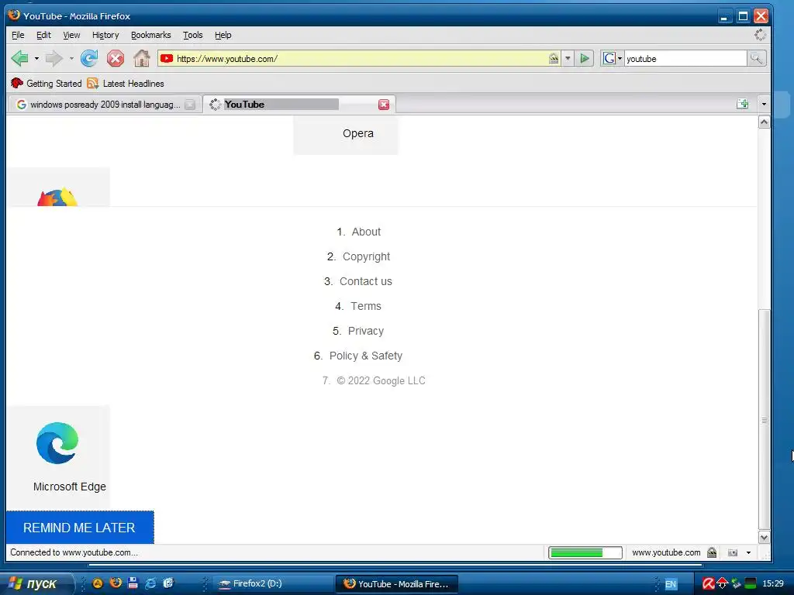Image resolution: width=794 pixels, height=595 pixels.
Task: Click the red umbrella tray icon
Action: (x=722, y=584)
